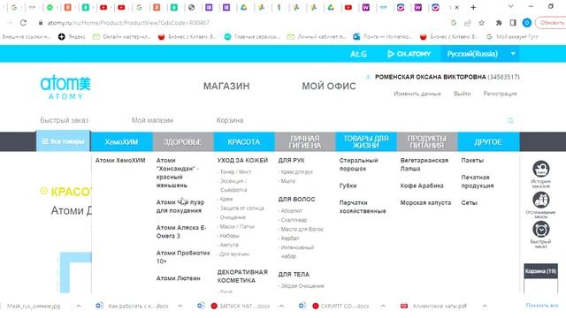Click Показать все downloads button
The image size is (566, 318).
(x=542, y=306)
